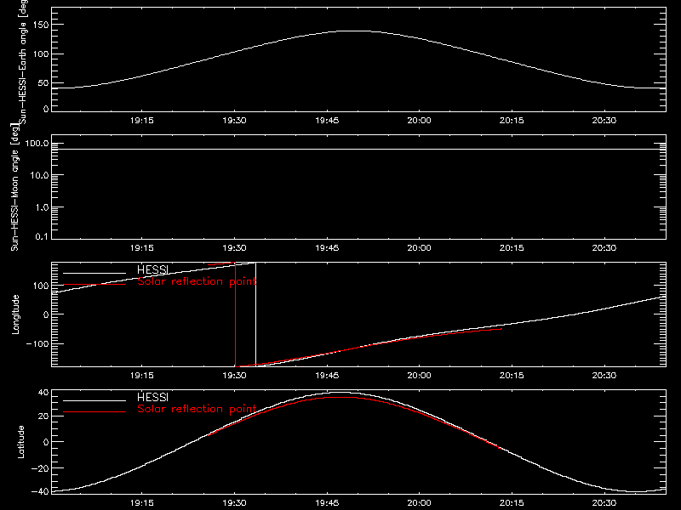This screenshot has height=510, width=681.
Task: Click the 0.1 tick on Moon angle axis
Action: (x=42, y=236)
